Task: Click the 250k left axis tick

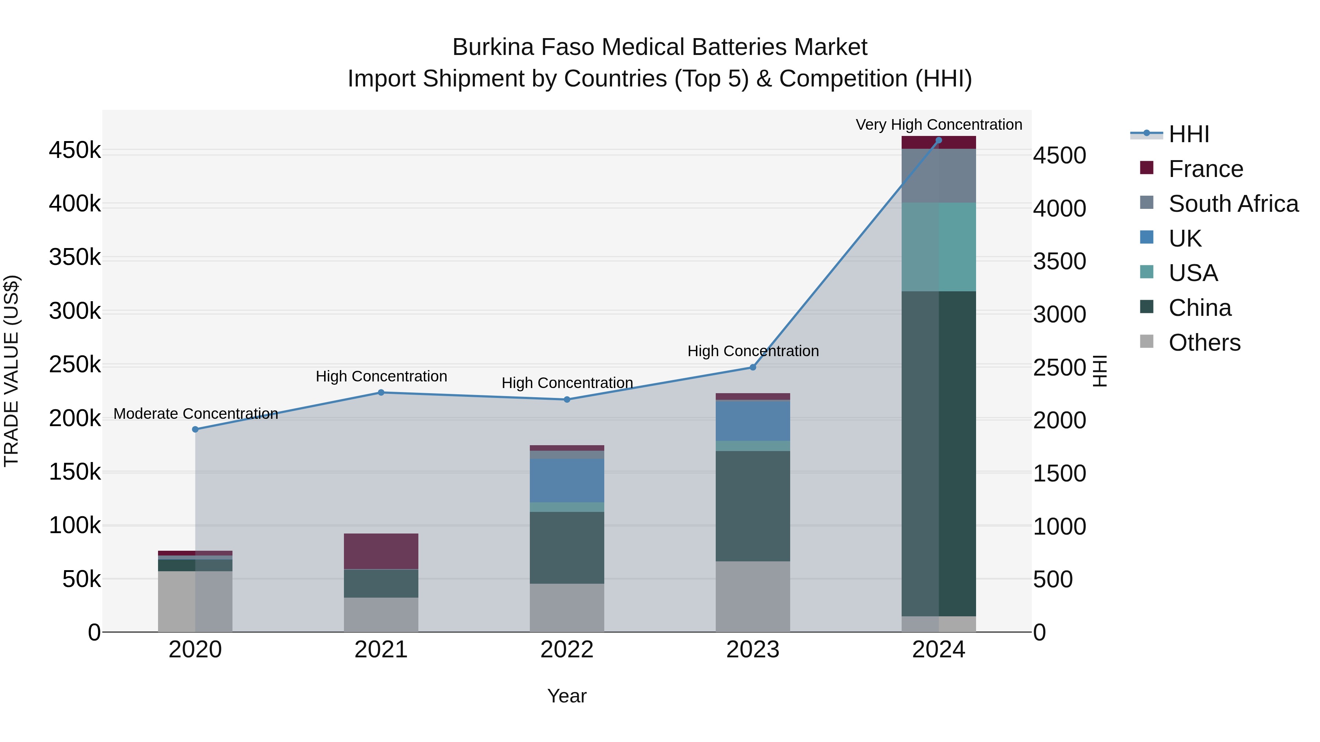Action: [75, 365]
